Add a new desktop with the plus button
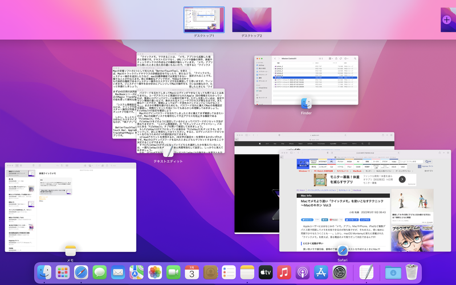Screen dimensions: 456x285 pyautogui.click(x=446, y=20)
